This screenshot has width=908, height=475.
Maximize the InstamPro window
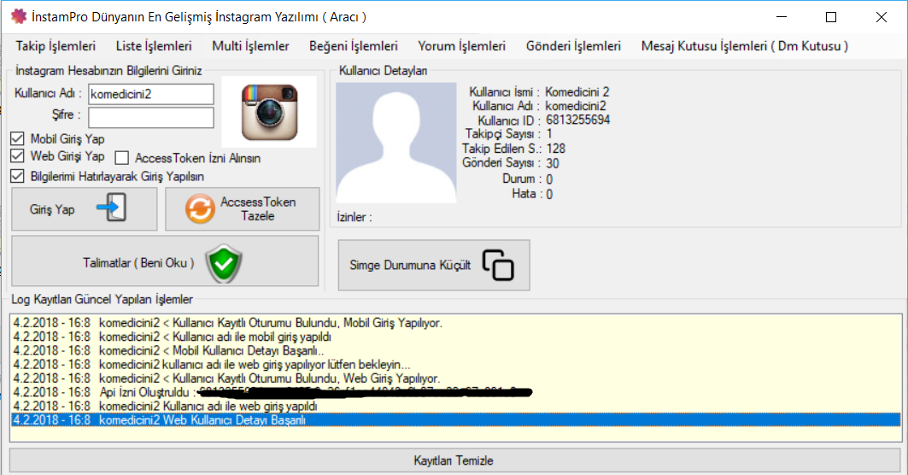(831, 17)
